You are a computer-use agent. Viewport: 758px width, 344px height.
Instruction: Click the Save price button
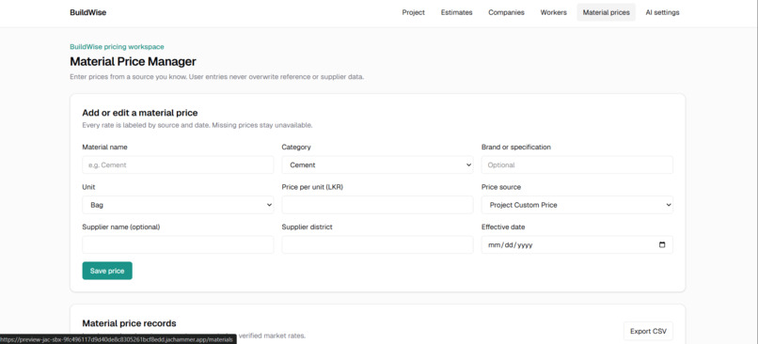(x=107, y=271)
